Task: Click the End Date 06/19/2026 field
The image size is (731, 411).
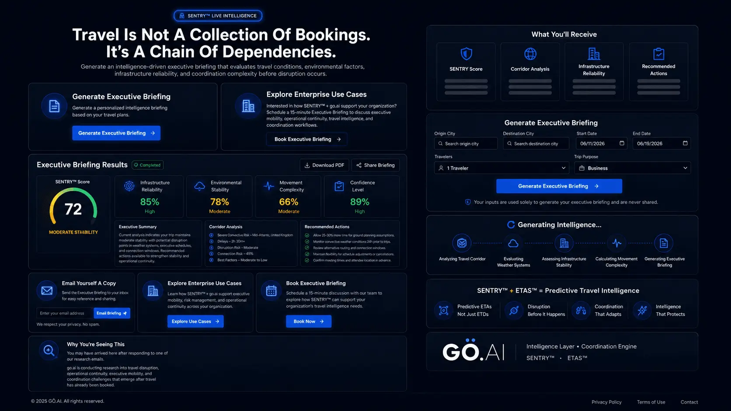Action: coord(661,144)
